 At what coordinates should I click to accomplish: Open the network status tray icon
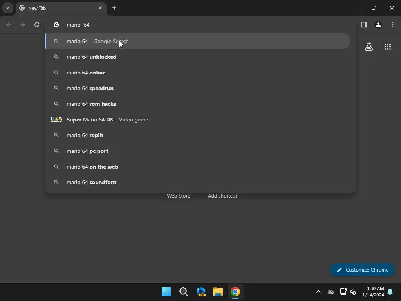point(343,292)
